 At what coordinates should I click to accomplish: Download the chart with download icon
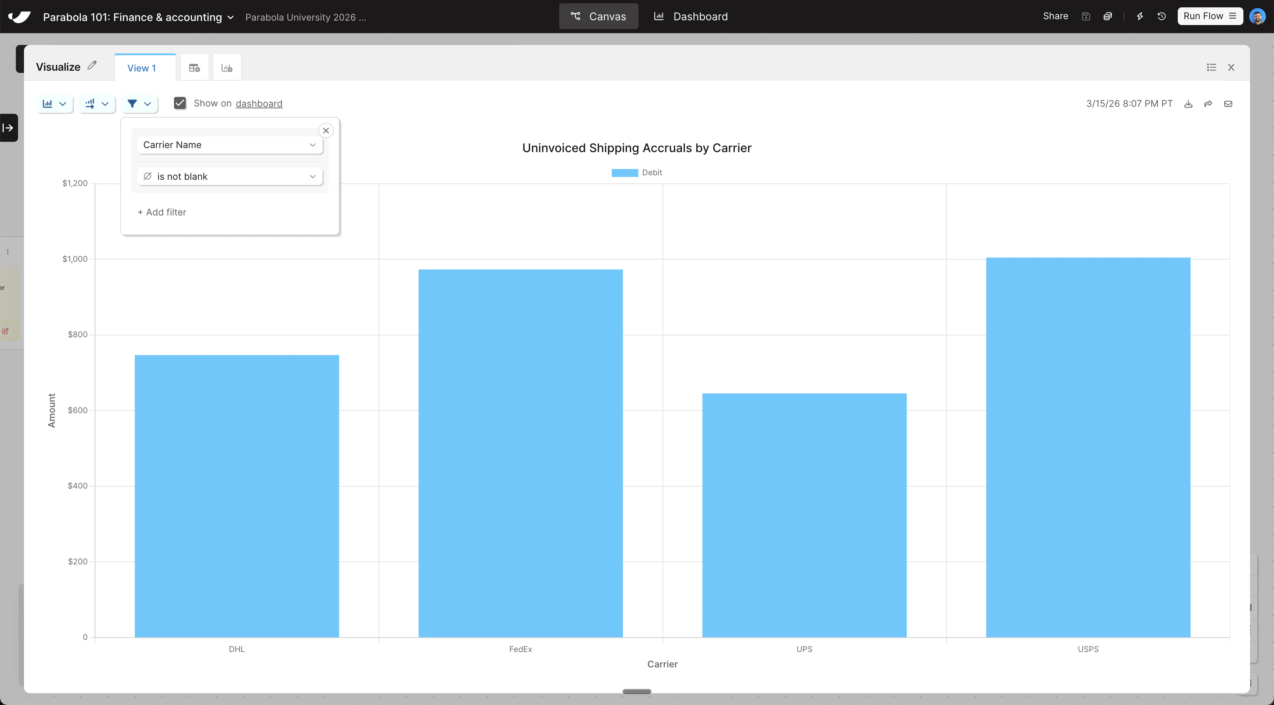pyautogui.click(x=1188, y=104)
